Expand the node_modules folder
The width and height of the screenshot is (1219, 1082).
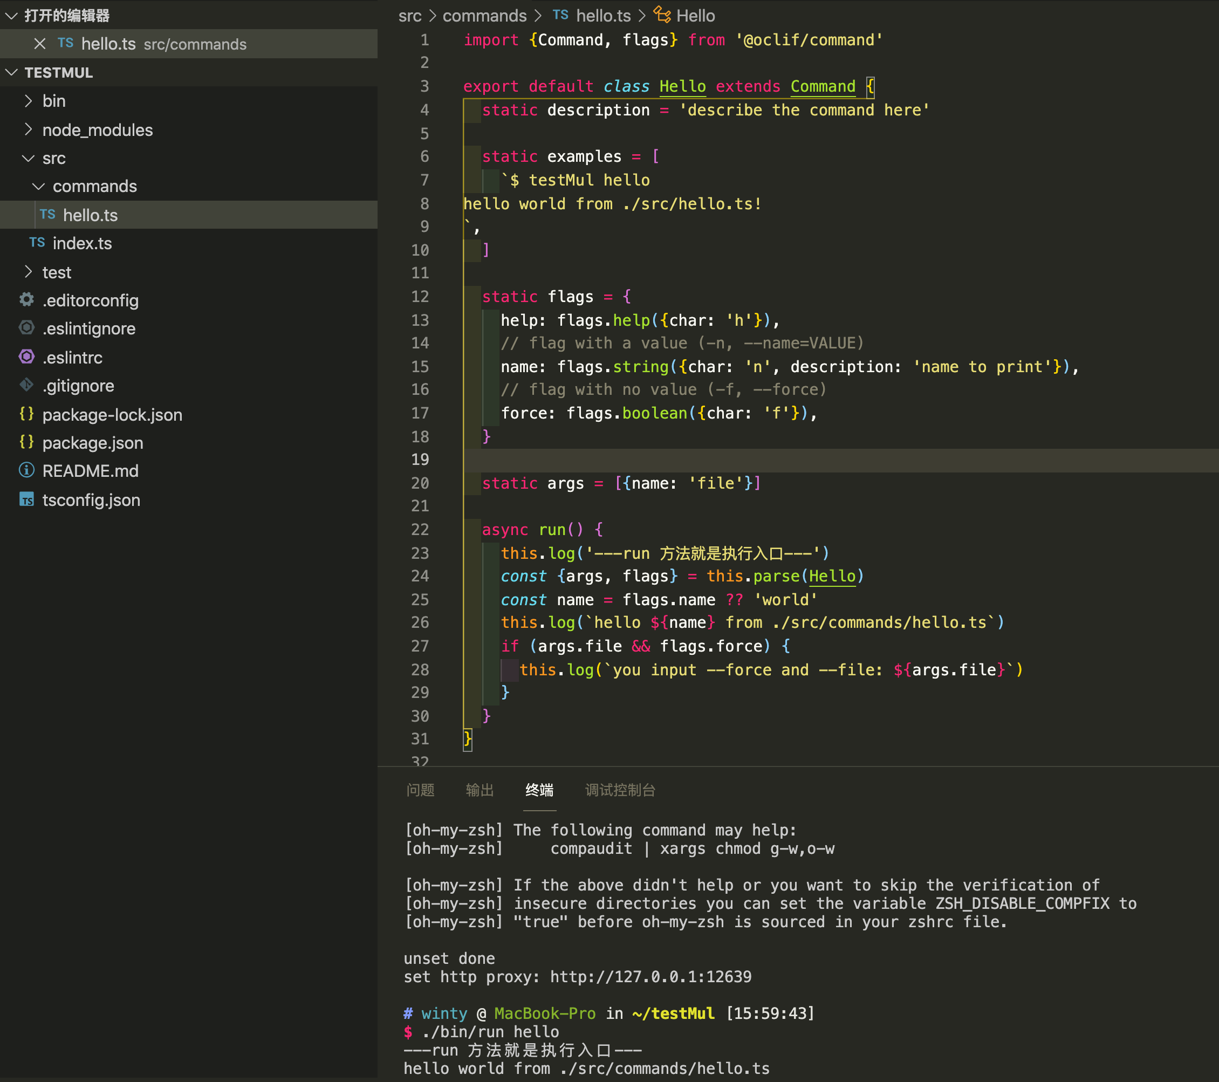point(28,129)
